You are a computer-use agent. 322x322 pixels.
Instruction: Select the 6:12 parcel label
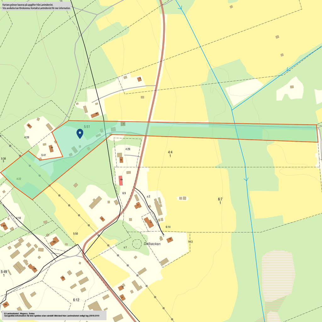coord(76,300)
